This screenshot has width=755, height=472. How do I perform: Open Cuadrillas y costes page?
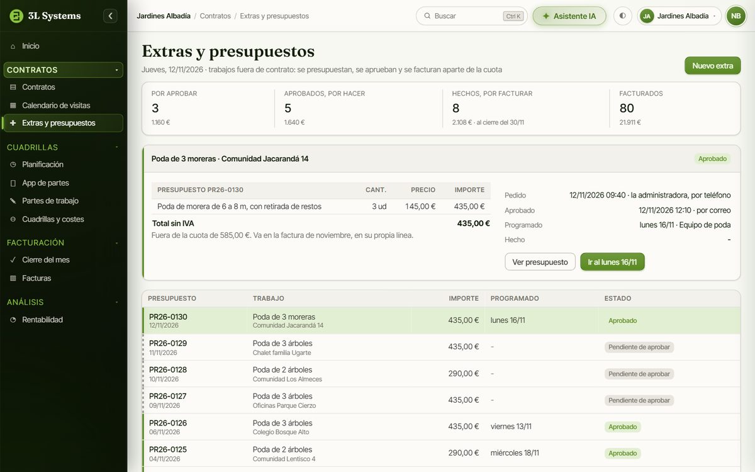point(64,219)
